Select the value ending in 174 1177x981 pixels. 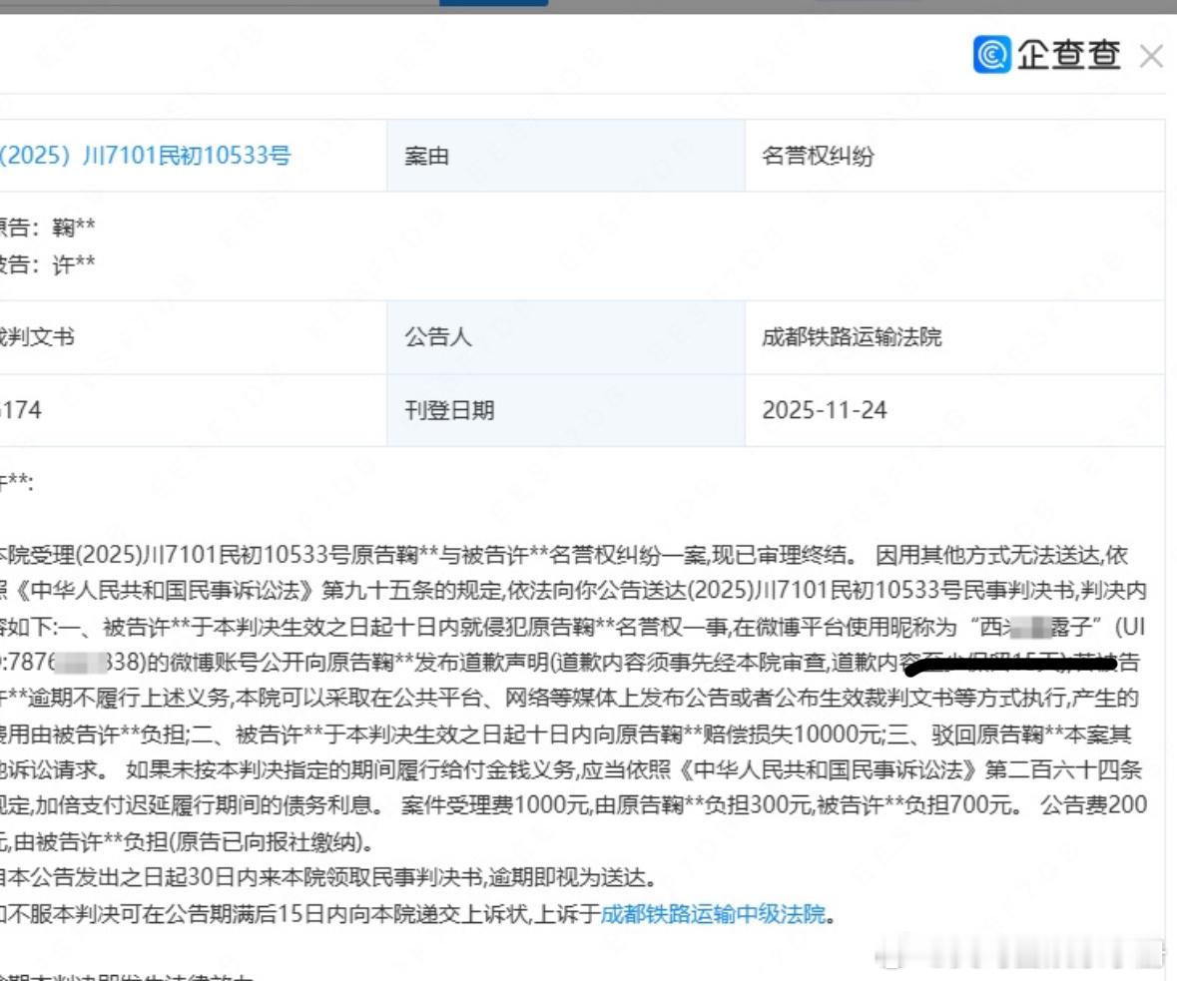pyautogui.click(x=21, y=410)
